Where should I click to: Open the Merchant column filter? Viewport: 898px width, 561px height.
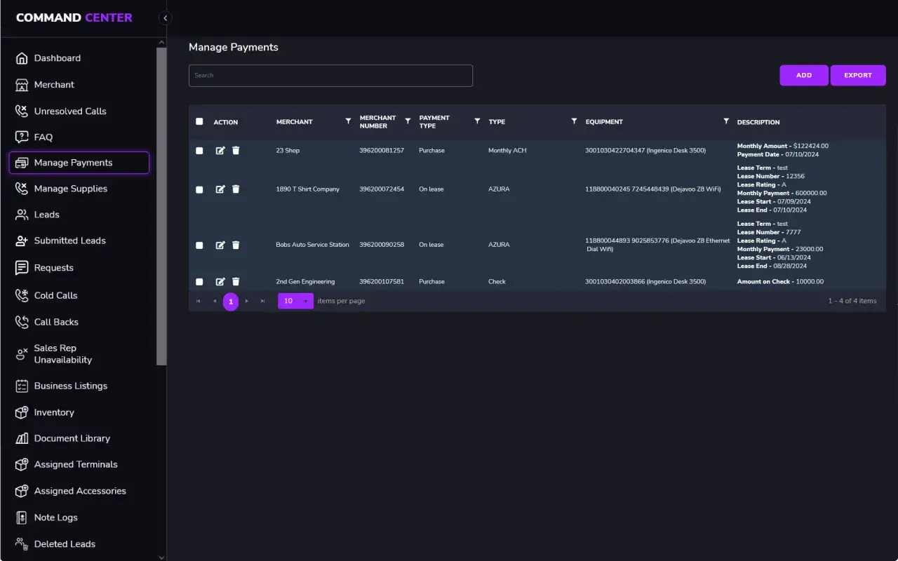coord(348,121)
